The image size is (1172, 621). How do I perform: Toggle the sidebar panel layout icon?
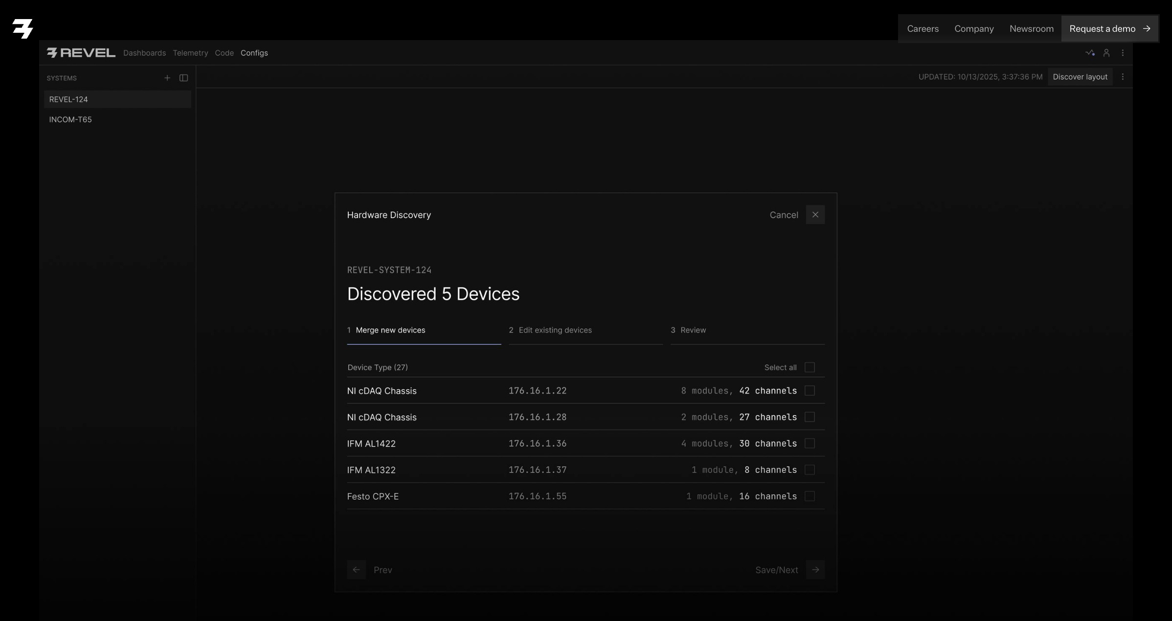coord(183,78)
